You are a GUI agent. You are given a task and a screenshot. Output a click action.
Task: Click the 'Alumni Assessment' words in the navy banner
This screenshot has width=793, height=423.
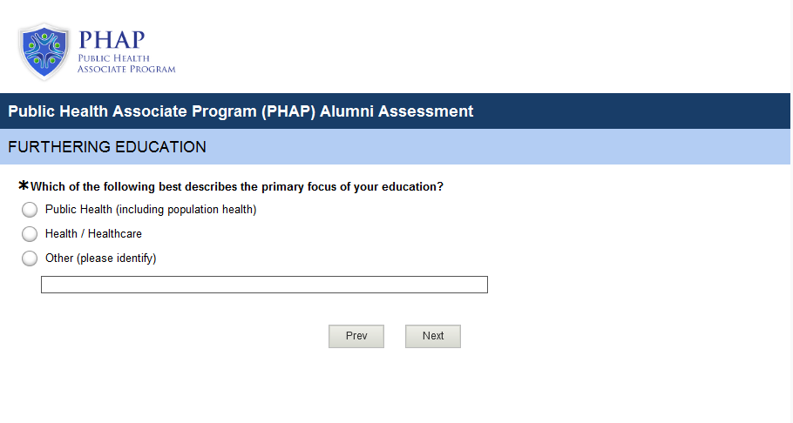pyautogui.click(x=409, y=111)
